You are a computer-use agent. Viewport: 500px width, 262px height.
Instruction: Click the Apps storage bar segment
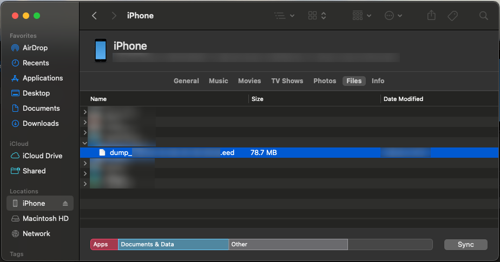(104, 245)
